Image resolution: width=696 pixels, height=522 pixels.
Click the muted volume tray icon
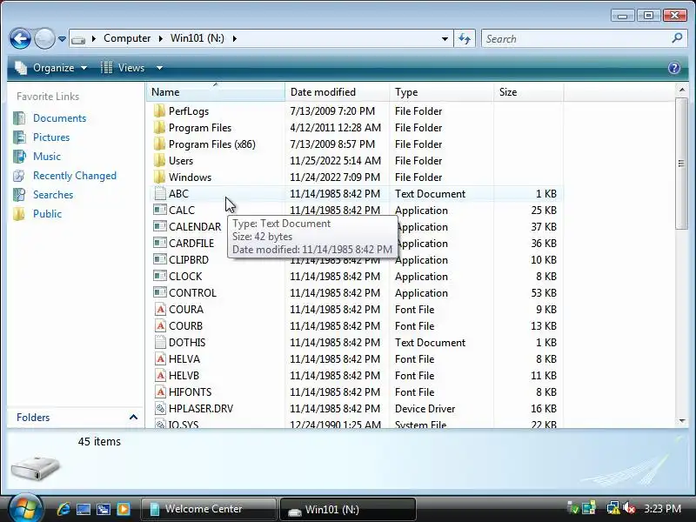(x=628, y=508)
